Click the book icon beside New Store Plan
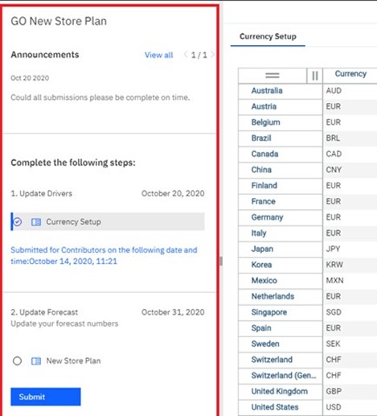Image resolution: width=377 pixels, height=416 pixels. (x=36, y=361)
